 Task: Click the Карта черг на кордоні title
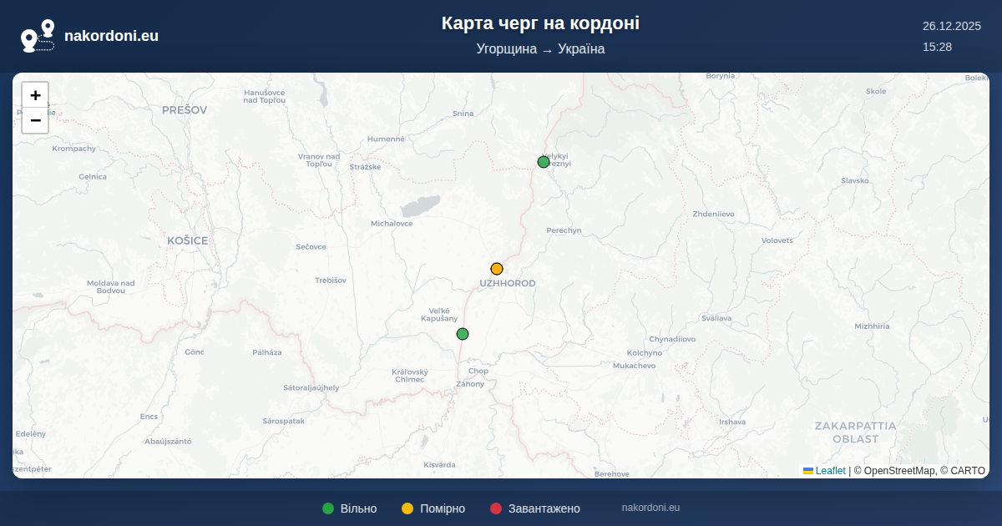pos(540,23)
